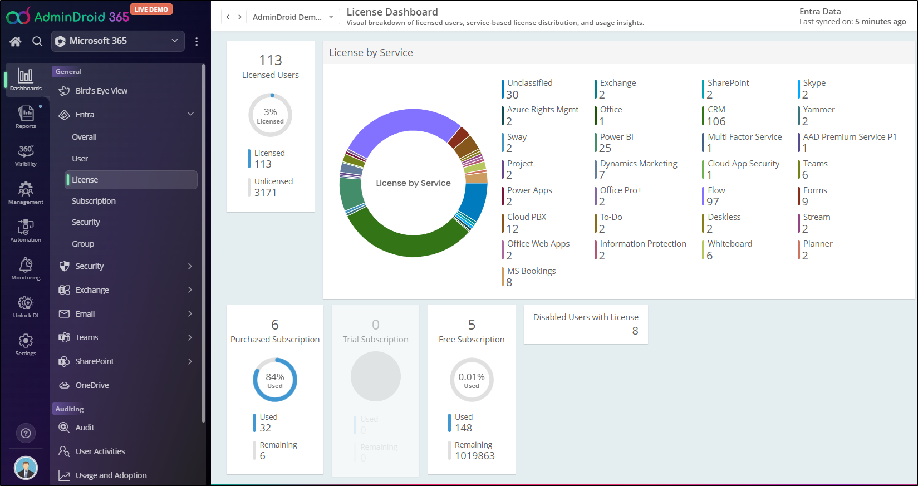Click the Audit magnifier icon
The image size is (918, 486).
tap(65, 428)
